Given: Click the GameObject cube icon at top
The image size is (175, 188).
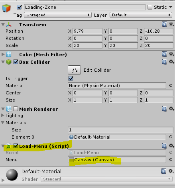Looking at the screenshot, I should [x=6, y=8].
